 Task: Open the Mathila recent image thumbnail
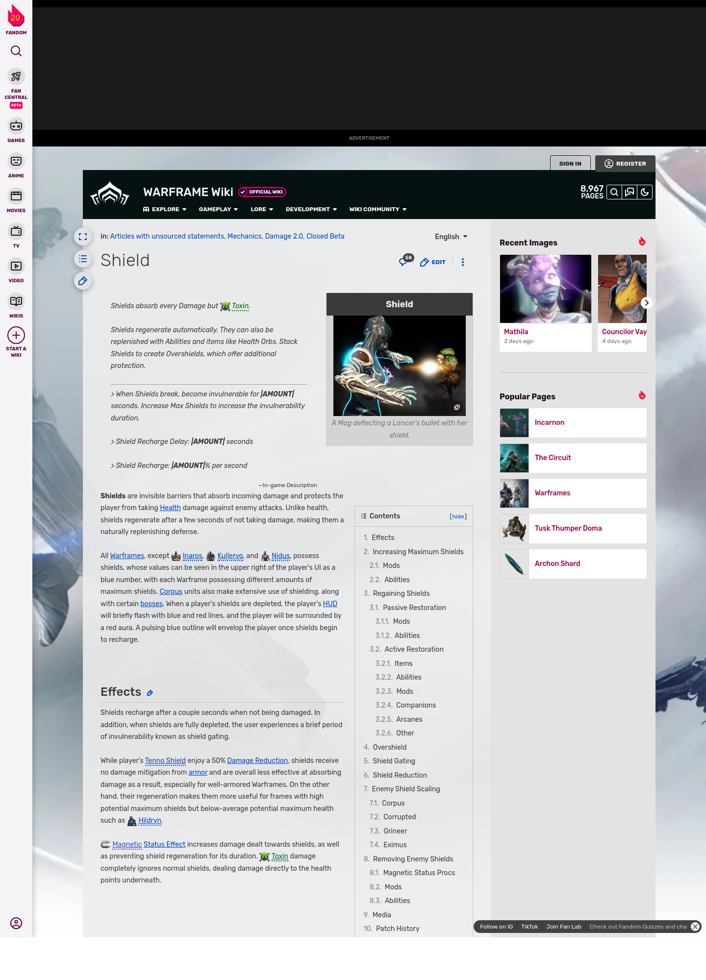coord(545,289)
